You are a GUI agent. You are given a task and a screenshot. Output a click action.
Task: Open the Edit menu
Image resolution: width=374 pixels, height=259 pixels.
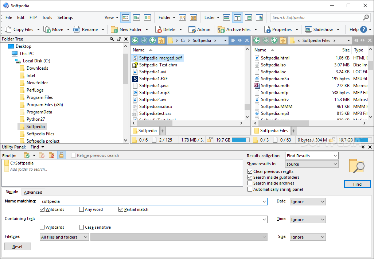[21, 18]
